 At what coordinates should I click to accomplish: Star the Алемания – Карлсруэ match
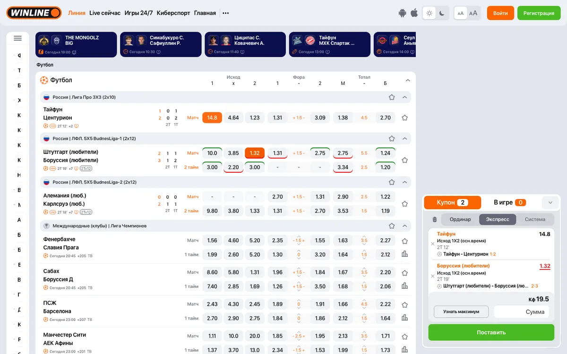coord(404,204)
